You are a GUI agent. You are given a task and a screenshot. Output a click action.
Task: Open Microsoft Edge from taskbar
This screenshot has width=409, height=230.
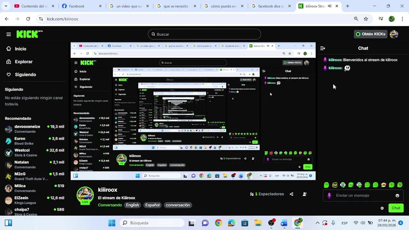click(x=231, y=223)
